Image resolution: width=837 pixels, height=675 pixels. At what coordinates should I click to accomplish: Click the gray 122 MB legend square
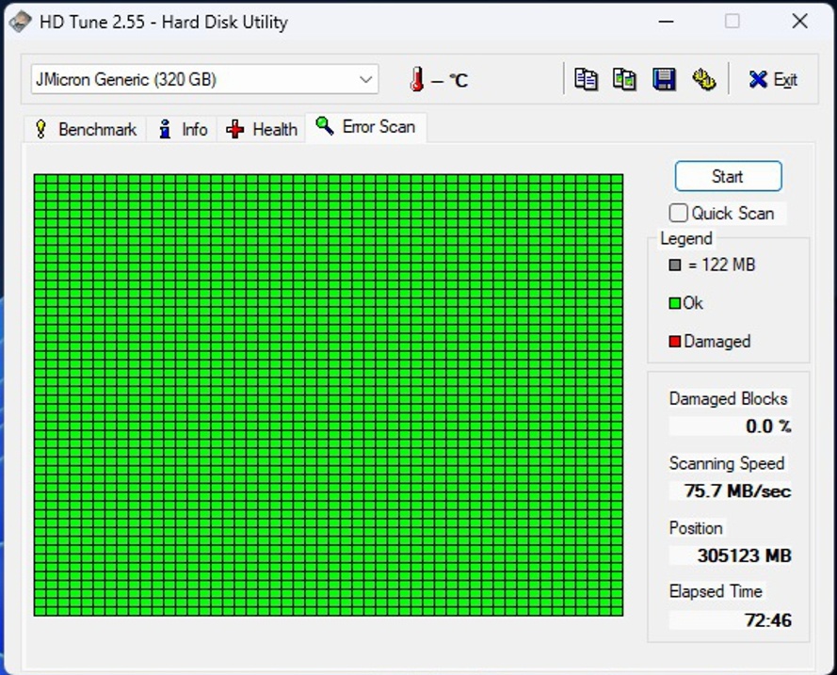[x=674, y=265]
